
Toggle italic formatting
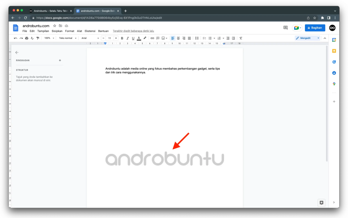click(128, 38)
